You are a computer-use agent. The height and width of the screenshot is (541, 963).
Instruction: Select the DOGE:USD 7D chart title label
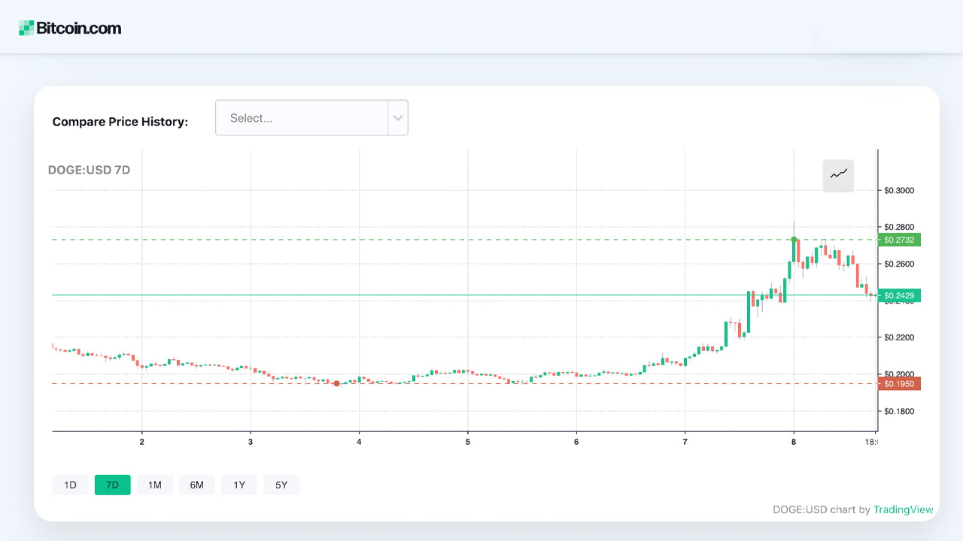pos(90,170)
